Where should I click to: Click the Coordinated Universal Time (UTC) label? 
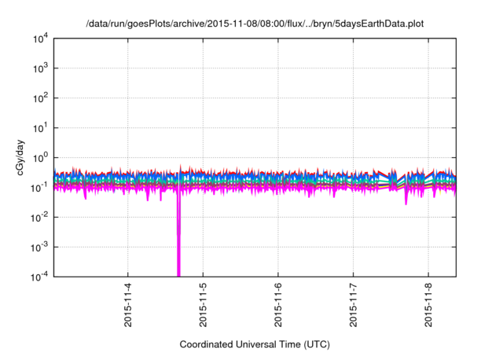255,344
